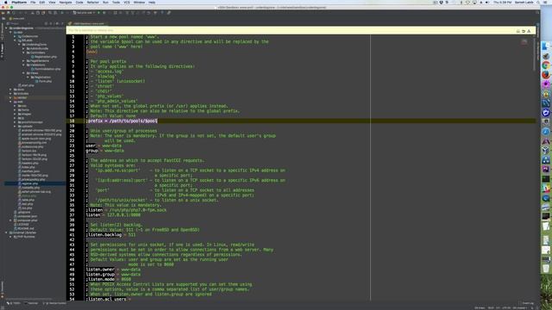
Task: Select Registration.php in the project tree
Action: pos(43,57)
